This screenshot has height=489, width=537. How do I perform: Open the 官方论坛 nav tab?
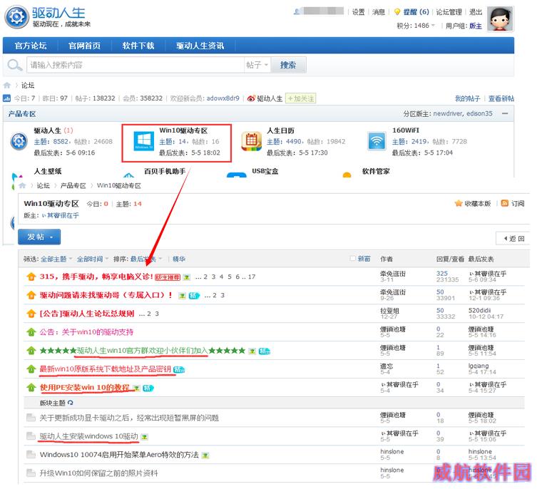coord(31,46)
